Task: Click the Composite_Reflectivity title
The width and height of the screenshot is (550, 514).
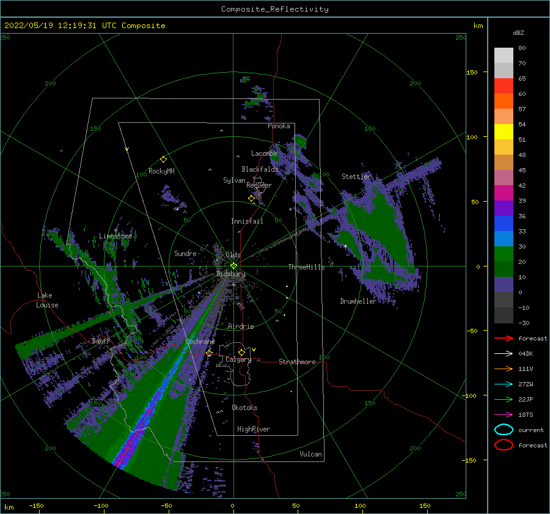Action: click(x=275, y=9)
